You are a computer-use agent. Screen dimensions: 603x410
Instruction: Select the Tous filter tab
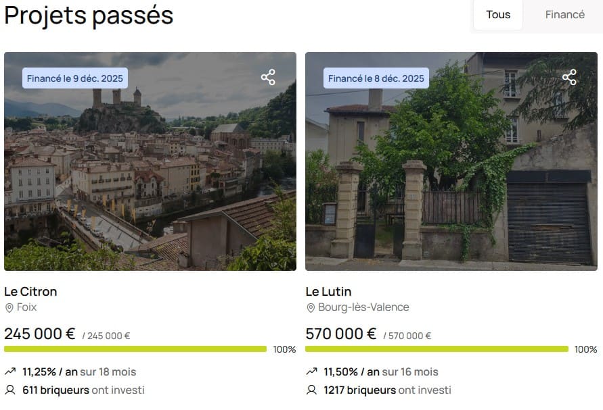point(498,15)
